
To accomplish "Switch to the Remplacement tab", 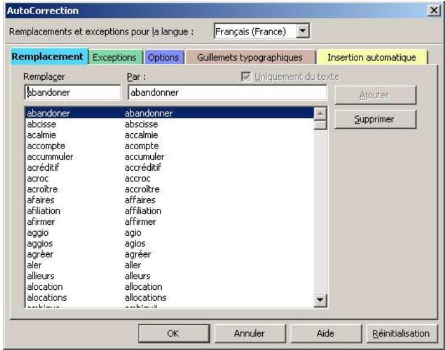I will [49, 56].
